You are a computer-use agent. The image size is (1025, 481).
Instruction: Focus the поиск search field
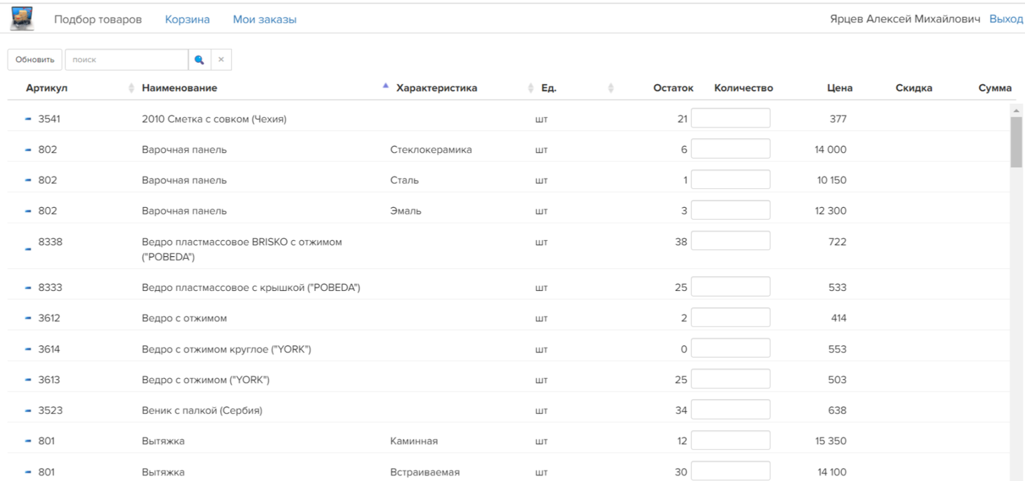point(127,60)
